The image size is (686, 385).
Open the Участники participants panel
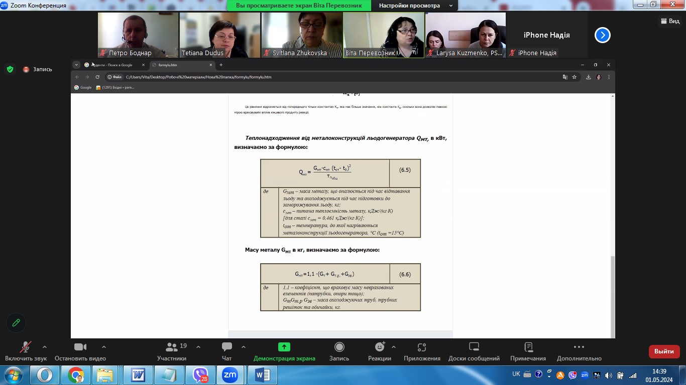(x=172, y=352)
